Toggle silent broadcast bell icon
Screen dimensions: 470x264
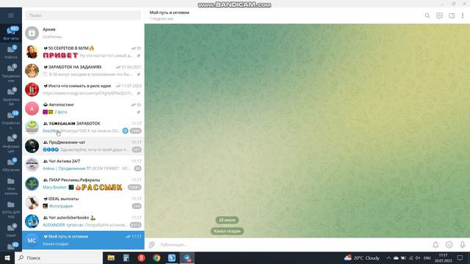(x=435, y=245)
